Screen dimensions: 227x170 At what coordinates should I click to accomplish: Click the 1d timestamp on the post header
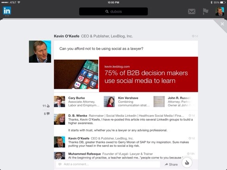[195, 36]
